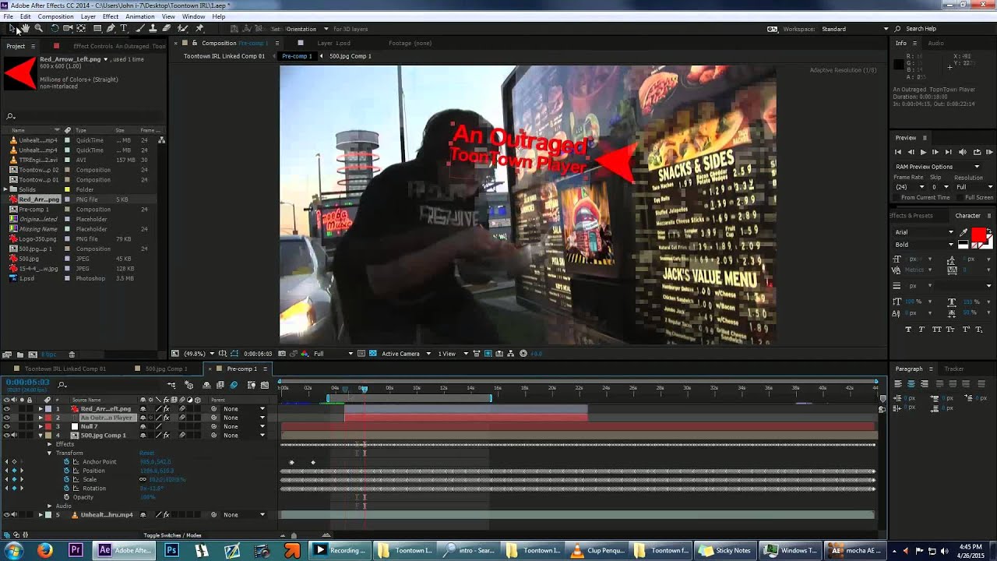Open the timeline Graph Editor
The image size is (997, 561).
(264, 385)
